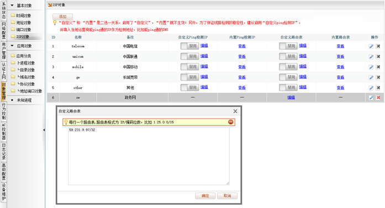The width and height of the screenshot is (385, 208).
Task: Click the red delete icon for the zw row
Action: [x=378, y=98]
